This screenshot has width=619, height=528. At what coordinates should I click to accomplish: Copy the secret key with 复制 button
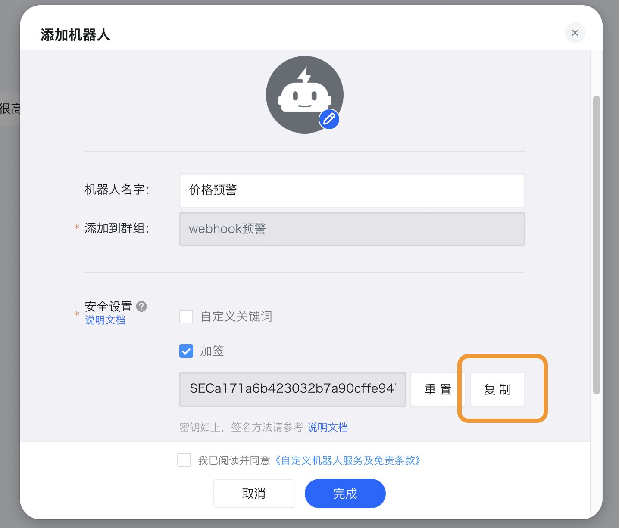[x=497, y=389]
